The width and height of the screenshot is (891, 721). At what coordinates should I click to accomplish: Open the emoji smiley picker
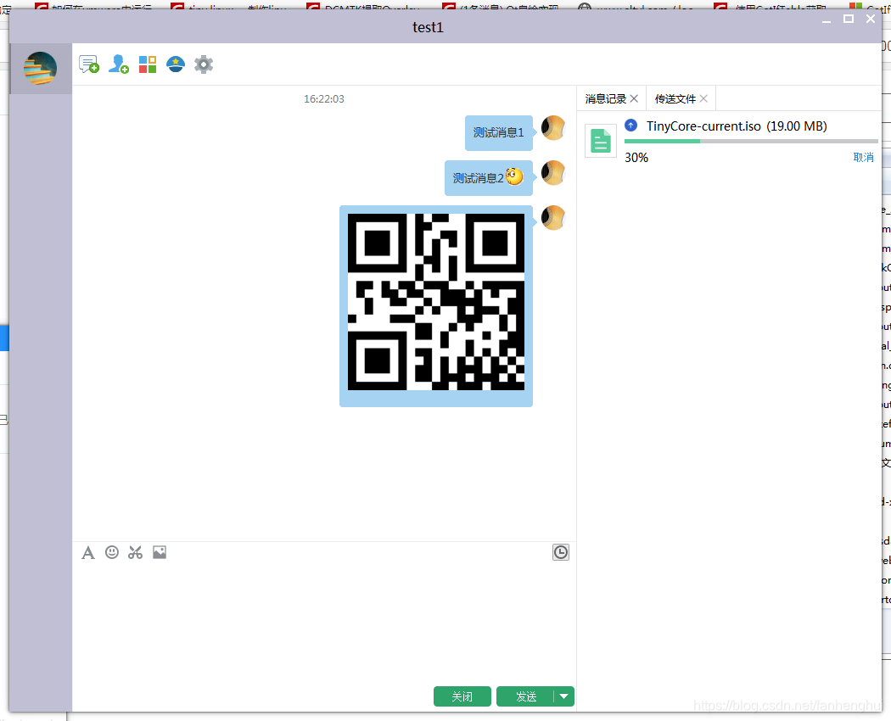(x=112, y=552)
